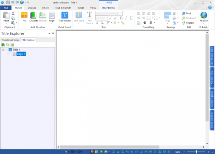Click the add chapter icon in Title Explorer toolbar
Screen dimensions: 215x154
coord(3,45)
